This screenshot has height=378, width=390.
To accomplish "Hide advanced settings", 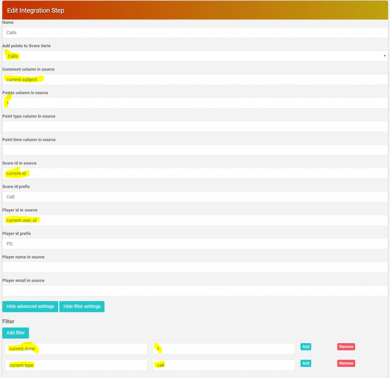I will pos(30,306).
